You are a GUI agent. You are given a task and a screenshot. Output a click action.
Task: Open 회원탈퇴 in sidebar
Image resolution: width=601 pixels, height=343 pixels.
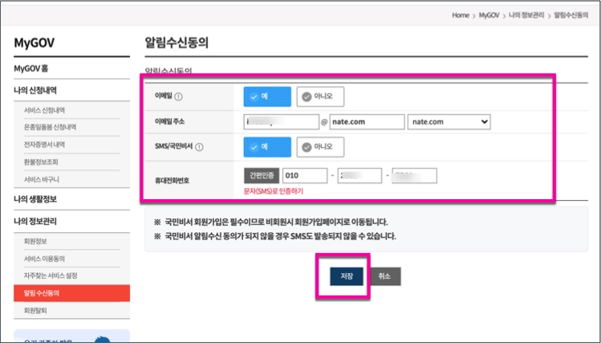coord(35,310)
